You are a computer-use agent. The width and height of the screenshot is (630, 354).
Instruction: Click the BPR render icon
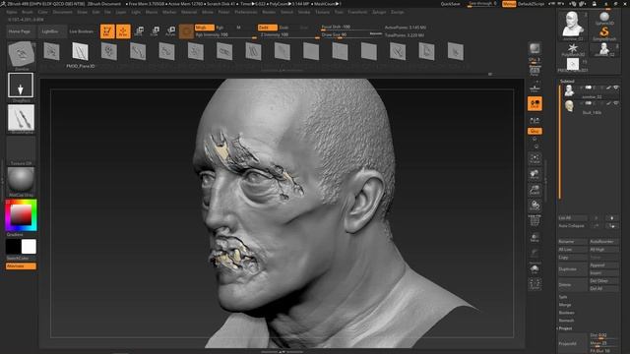[x=535, y=48]
